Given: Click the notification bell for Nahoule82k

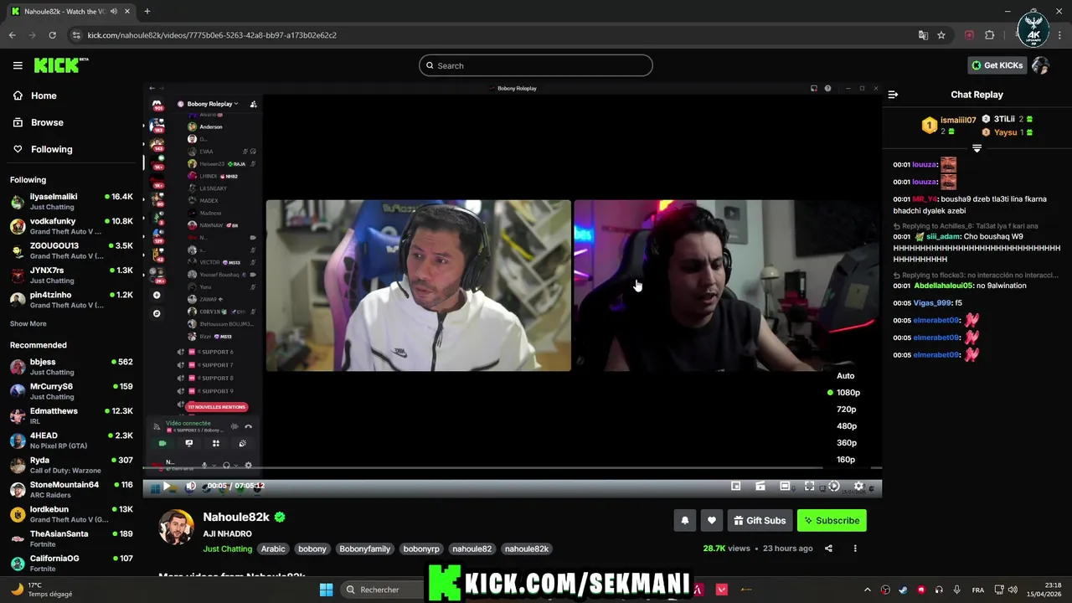Looking at the screenshot, I should point(684,520).
